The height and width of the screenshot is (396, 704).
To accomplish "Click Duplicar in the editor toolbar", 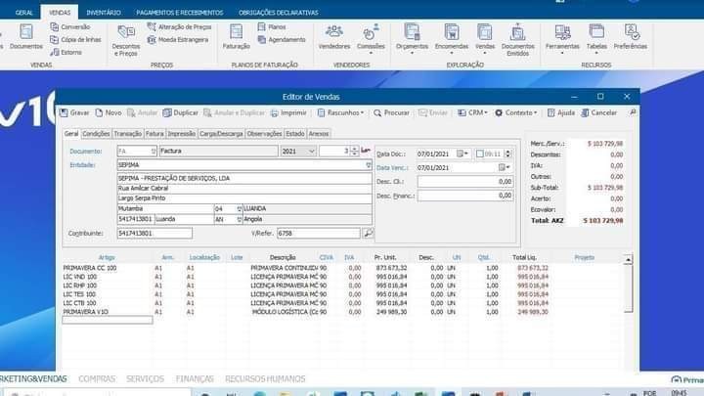I will pyautogui.click(x=181, y=112).
